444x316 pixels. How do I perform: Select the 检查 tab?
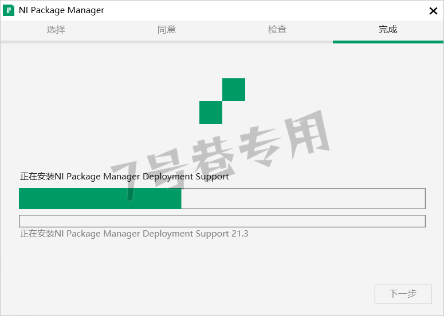(277, 30)
